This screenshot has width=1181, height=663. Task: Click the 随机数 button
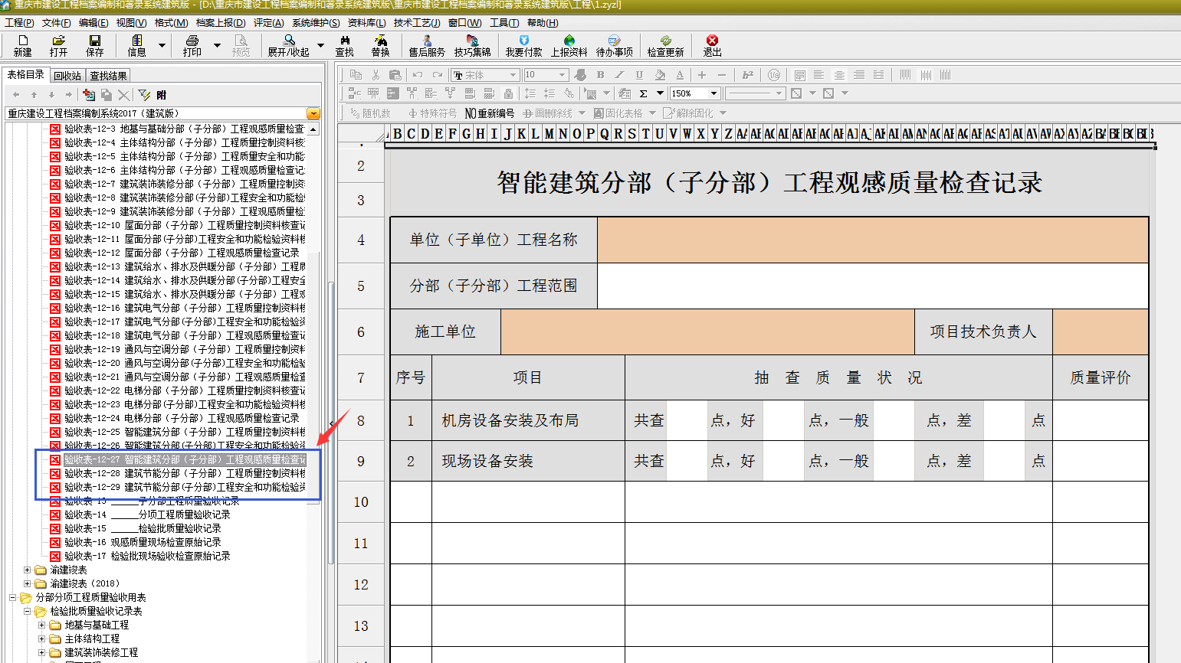point(371,113)
